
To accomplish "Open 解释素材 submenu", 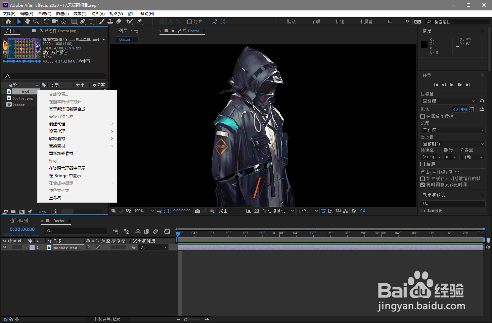I will pos(77,139).
